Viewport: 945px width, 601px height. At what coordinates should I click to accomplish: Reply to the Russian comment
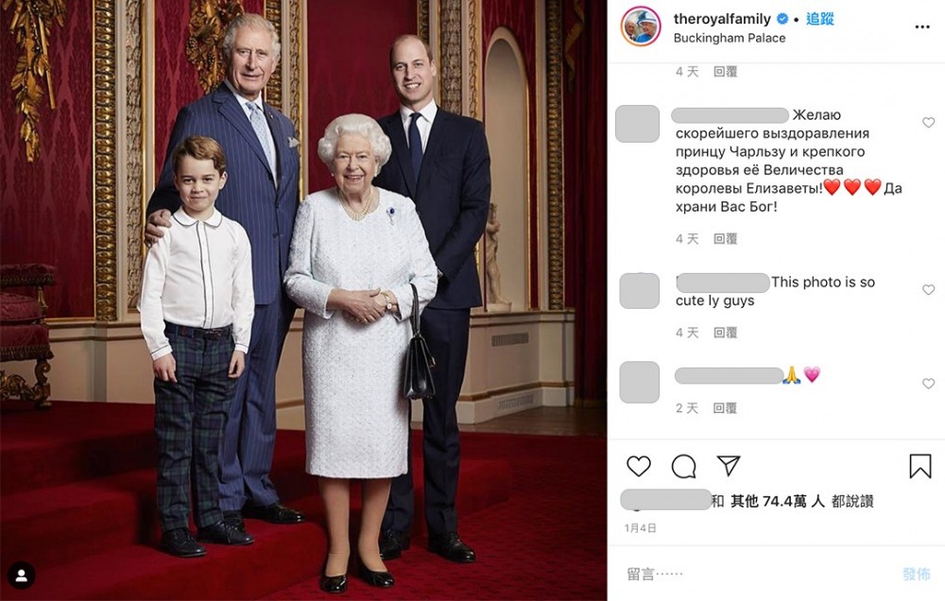click(x=725, y=239)
